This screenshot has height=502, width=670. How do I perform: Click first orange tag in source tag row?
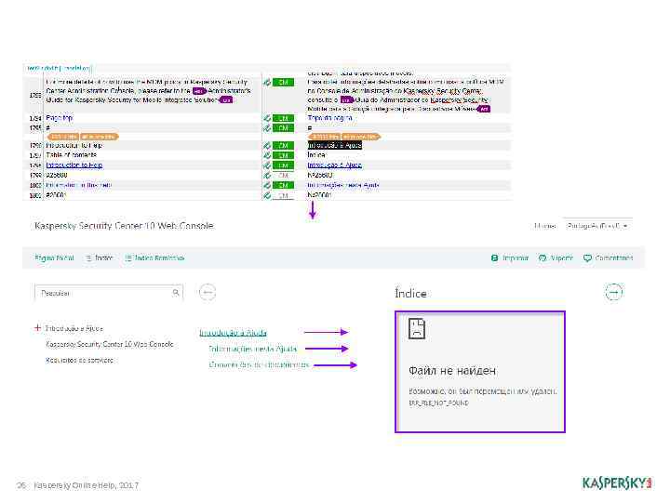click(63, 137)
